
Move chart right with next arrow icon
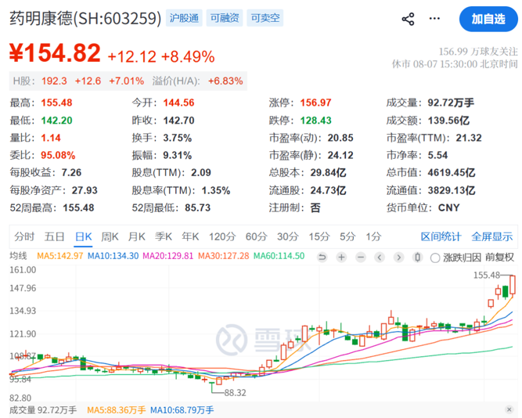[x=399, y=257]
